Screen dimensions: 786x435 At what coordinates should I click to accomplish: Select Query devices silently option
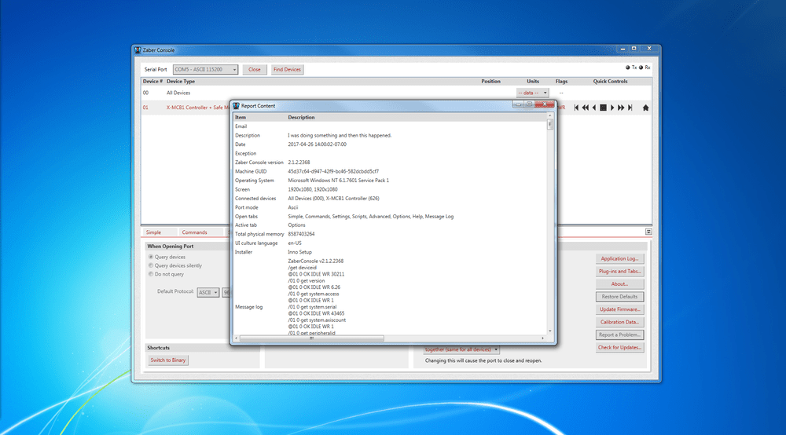pos(150,265)
